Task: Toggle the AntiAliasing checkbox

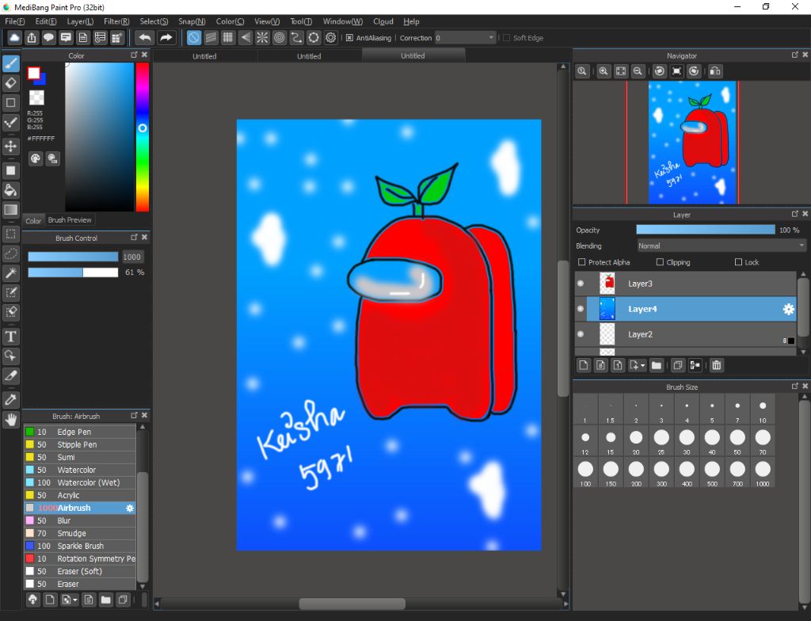Action: 349,38
